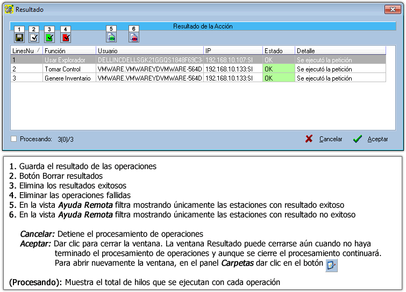The image size is (406, 292).
Task: Click the clear results checkmark icon
Action: (x=34, y=38)
